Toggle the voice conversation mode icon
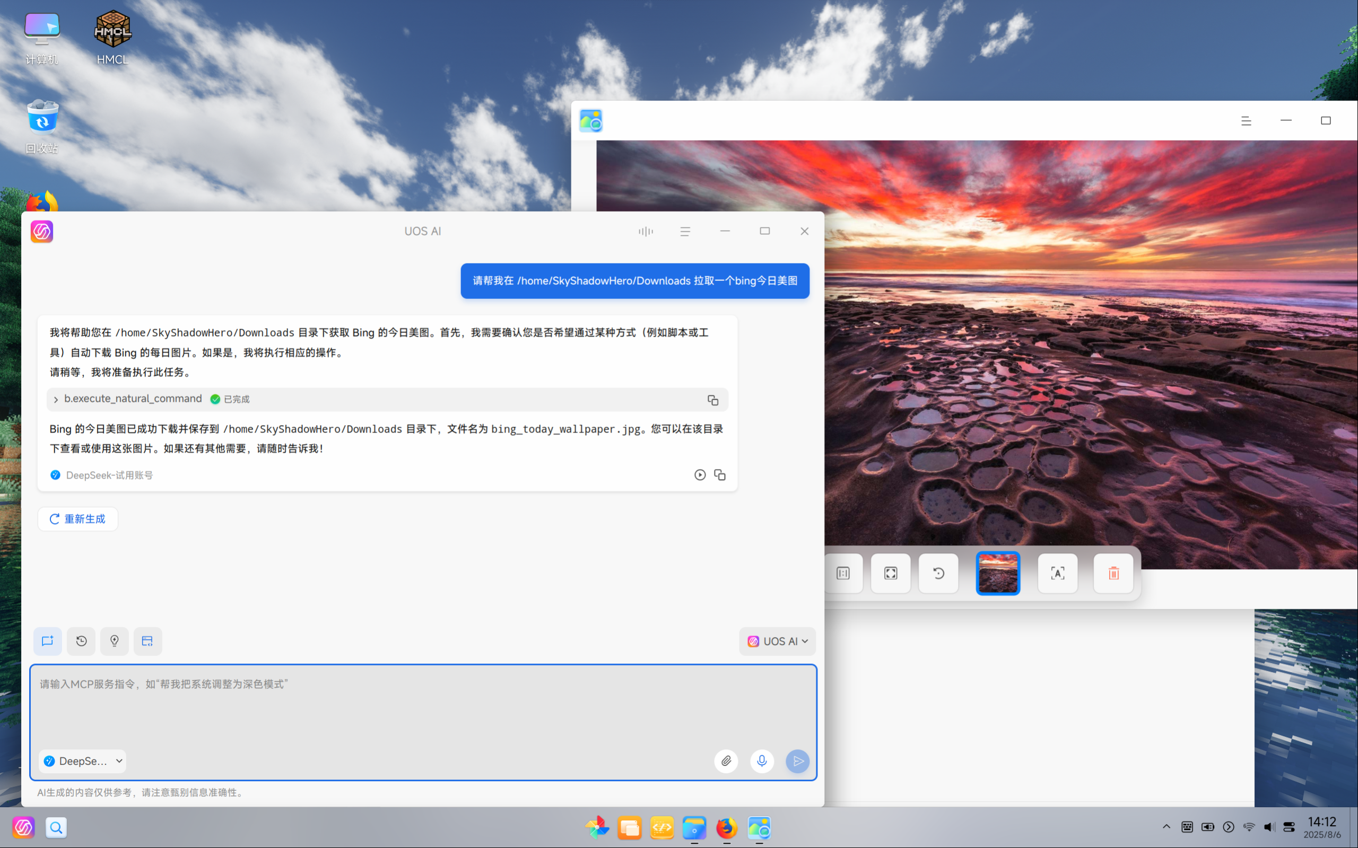1358x848 pixels. tap(646, 231)
